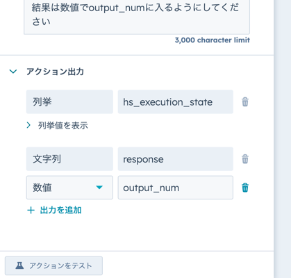
Task: Open the 数値 type dropdown
Action: 69,188
